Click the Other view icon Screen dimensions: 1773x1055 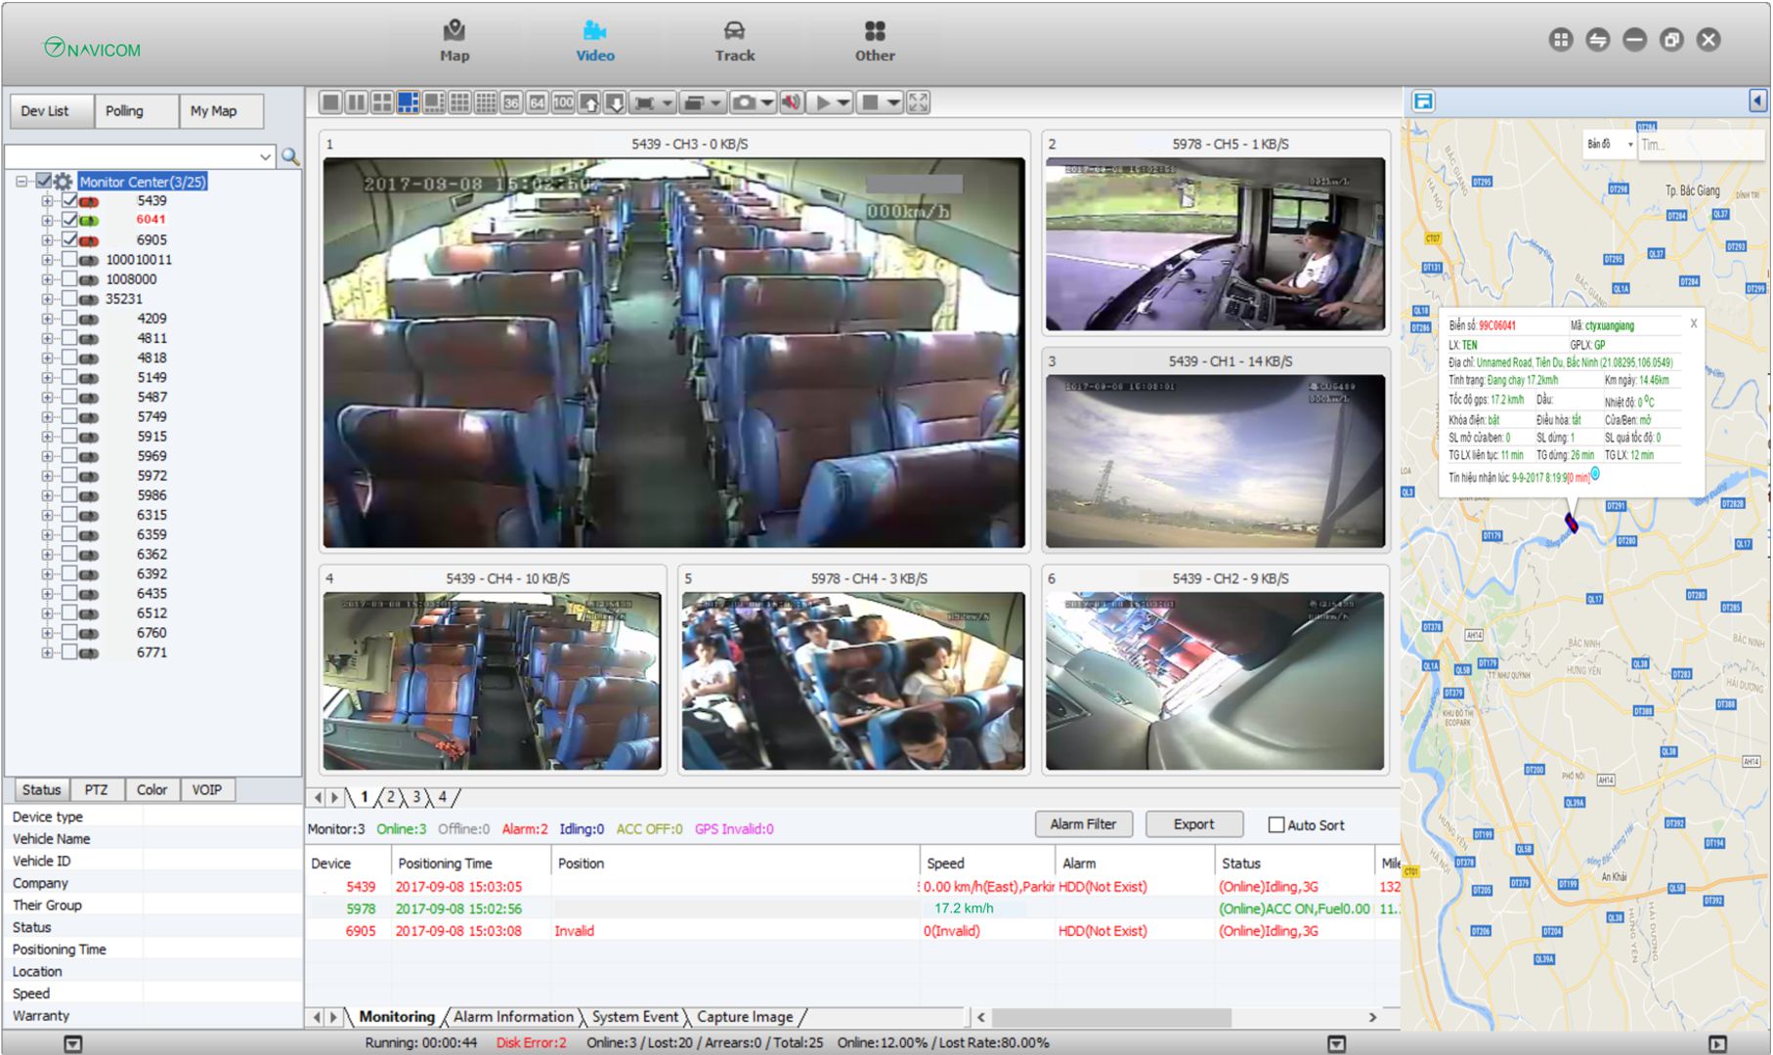point(873,39)
